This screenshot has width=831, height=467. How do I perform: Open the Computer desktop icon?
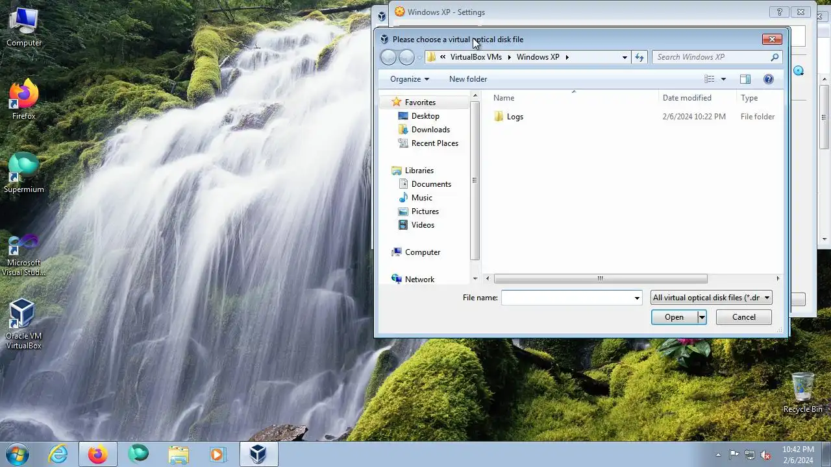[24, 27]
